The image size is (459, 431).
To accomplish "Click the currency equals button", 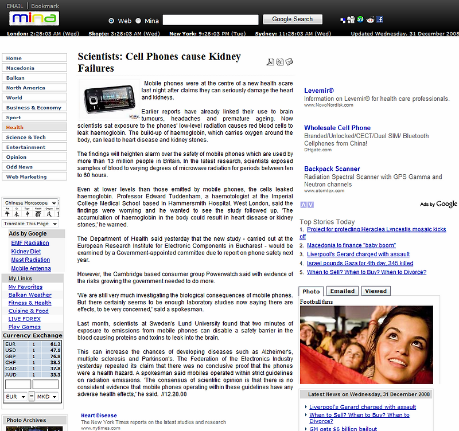I will 32,397.
